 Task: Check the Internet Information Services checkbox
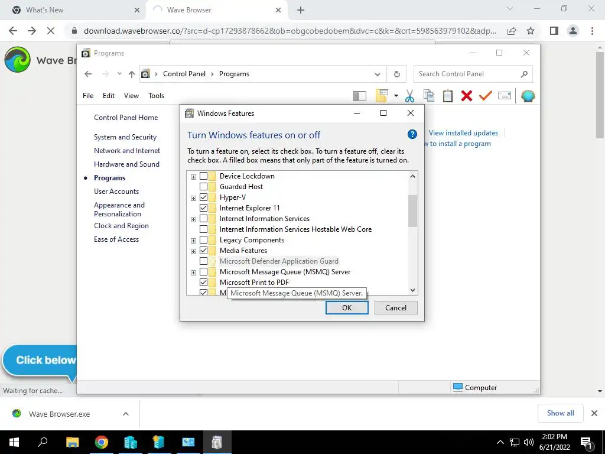[203, 219]
